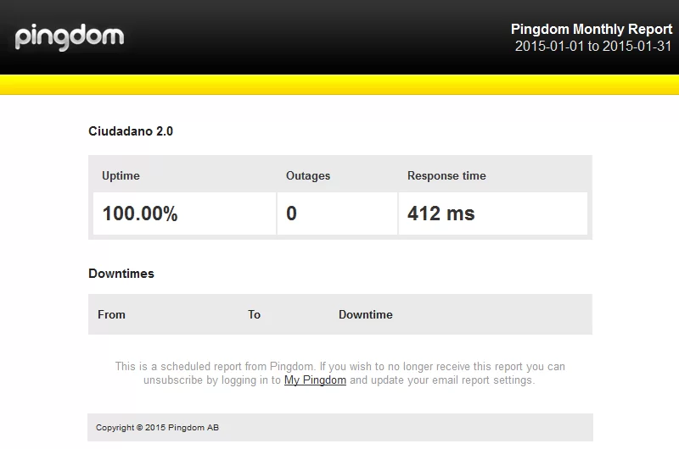Screen dimensions: 679x449
Task: Click the outages value 0
Action: pos(291,213)
